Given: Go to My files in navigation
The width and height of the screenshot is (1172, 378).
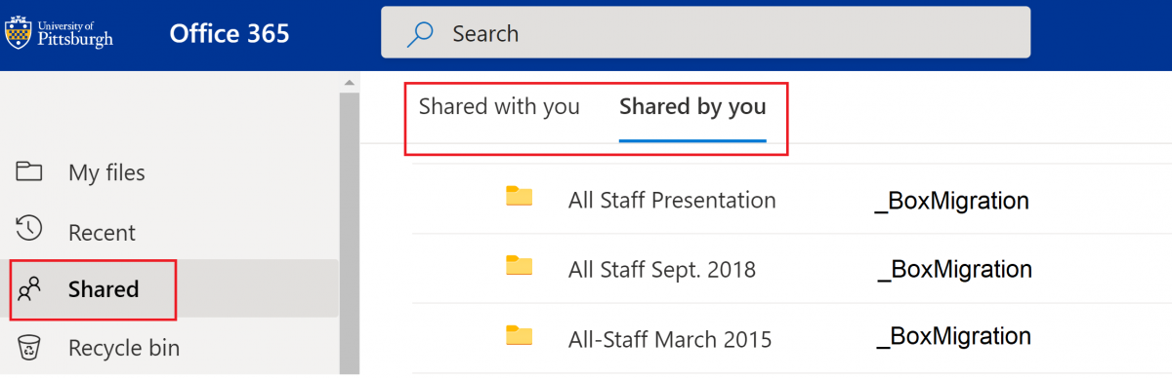Looking at the screenshot, I should click(106, 172).
